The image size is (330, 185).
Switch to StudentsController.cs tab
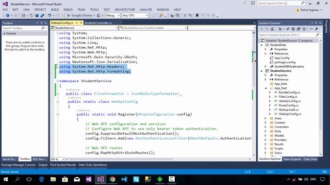pos(98,23)
